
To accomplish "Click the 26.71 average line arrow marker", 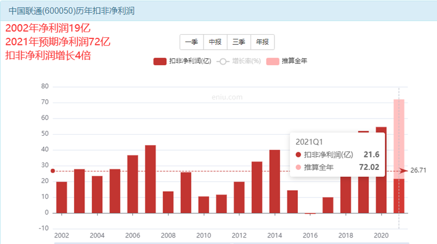I will pos(403,171).
